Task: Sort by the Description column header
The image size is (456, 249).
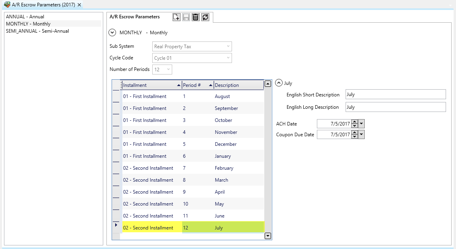Action: click(237, 85)
